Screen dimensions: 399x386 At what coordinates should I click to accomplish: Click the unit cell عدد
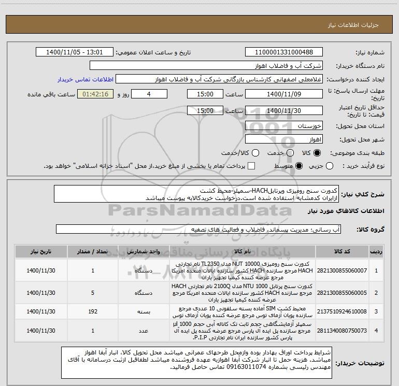pyautogui.click(x=144, y=331)
